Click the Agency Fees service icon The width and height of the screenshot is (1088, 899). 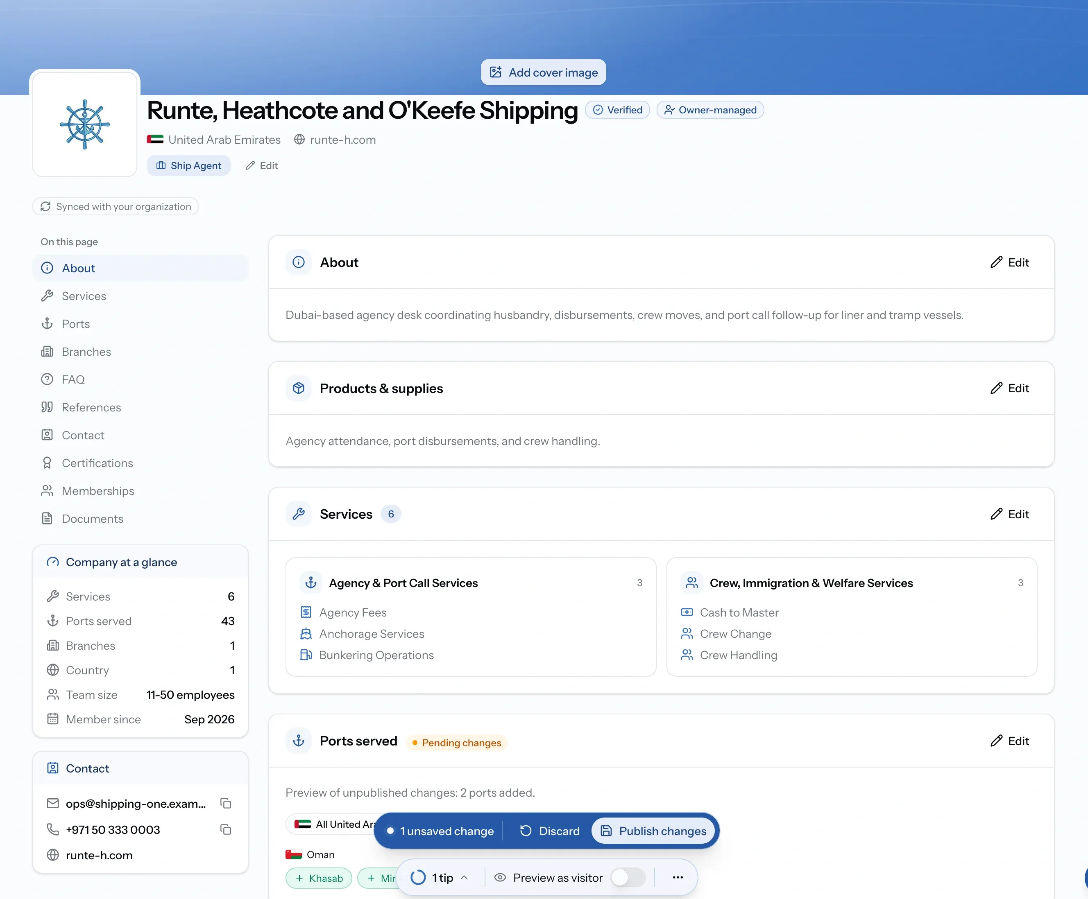pos(306,612)
